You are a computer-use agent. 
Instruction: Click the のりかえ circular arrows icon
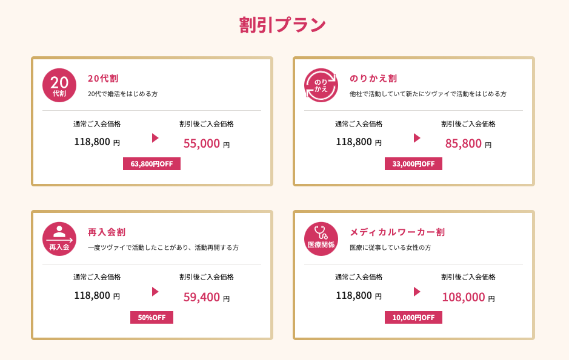click(x=321, y=85)
